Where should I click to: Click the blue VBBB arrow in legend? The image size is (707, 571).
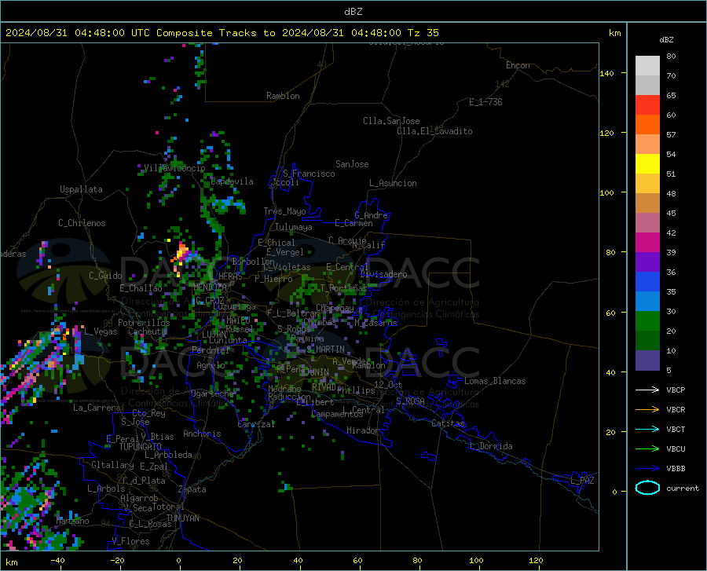pos(647,469)
